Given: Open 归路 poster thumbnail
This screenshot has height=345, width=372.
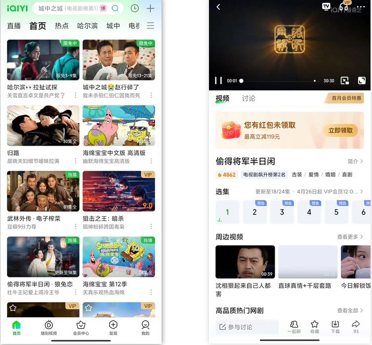Looking at the screenshot, I should 43,125.
